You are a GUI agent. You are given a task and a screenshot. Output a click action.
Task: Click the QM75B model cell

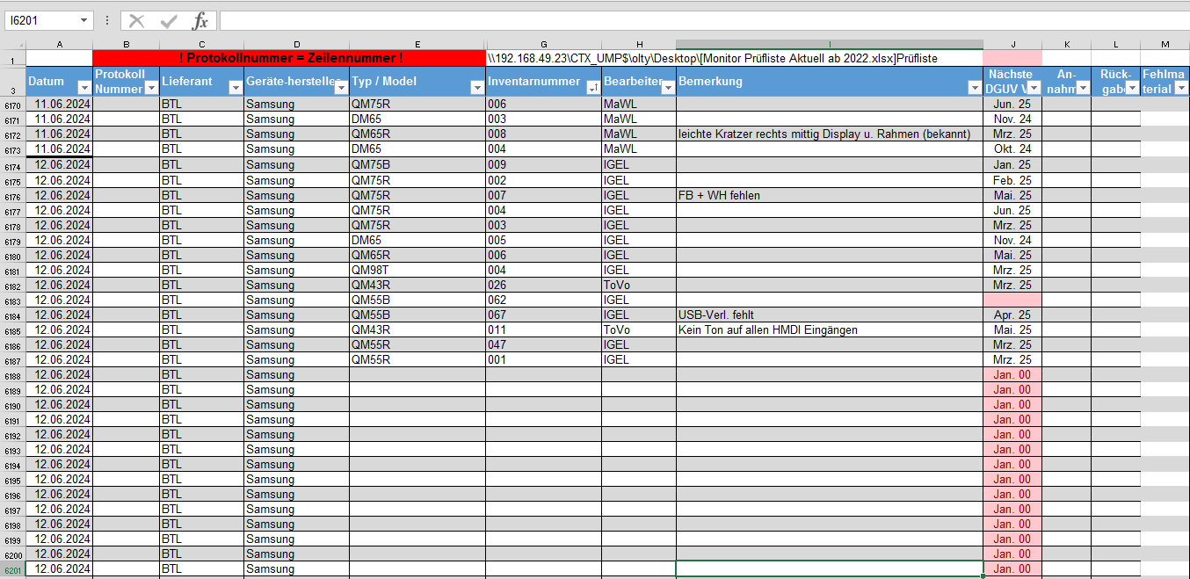click(x=417, y=164)
